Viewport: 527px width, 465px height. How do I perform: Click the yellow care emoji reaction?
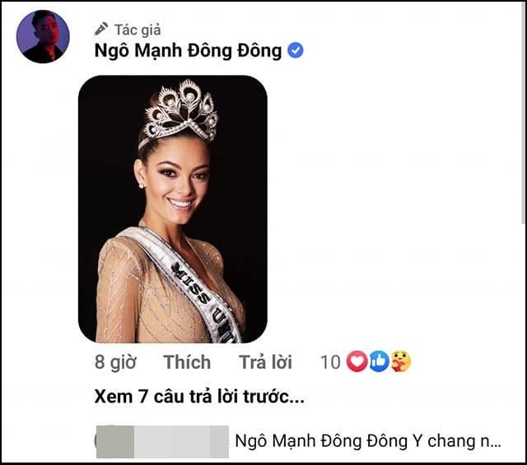pos(400,361)
